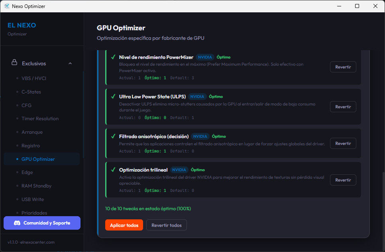
Task: Select Timer Resolution in the sidebar
Action: [40, 118]
